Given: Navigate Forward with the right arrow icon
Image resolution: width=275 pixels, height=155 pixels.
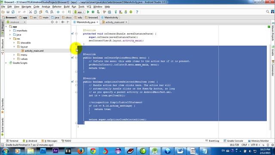Looking at the screenshot, I should [63, 12].
